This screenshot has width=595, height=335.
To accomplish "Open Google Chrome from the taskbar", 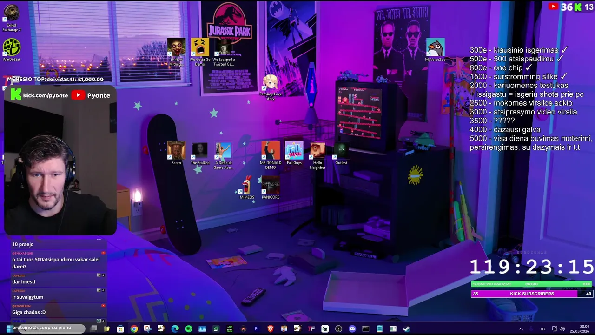I will point(134,329).
